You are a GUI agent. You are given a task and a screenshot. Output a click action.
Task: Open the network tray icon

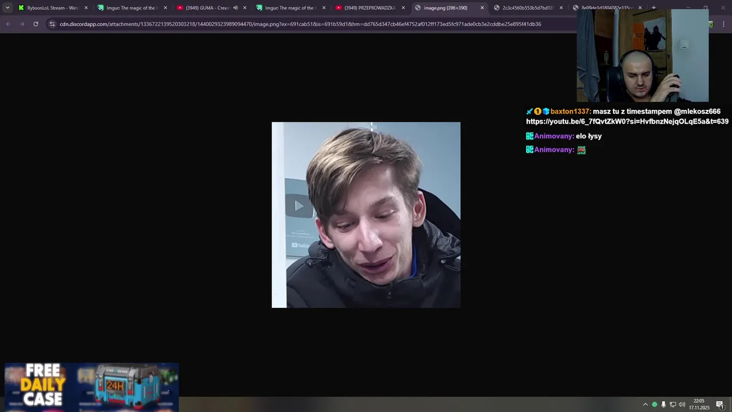673,405
